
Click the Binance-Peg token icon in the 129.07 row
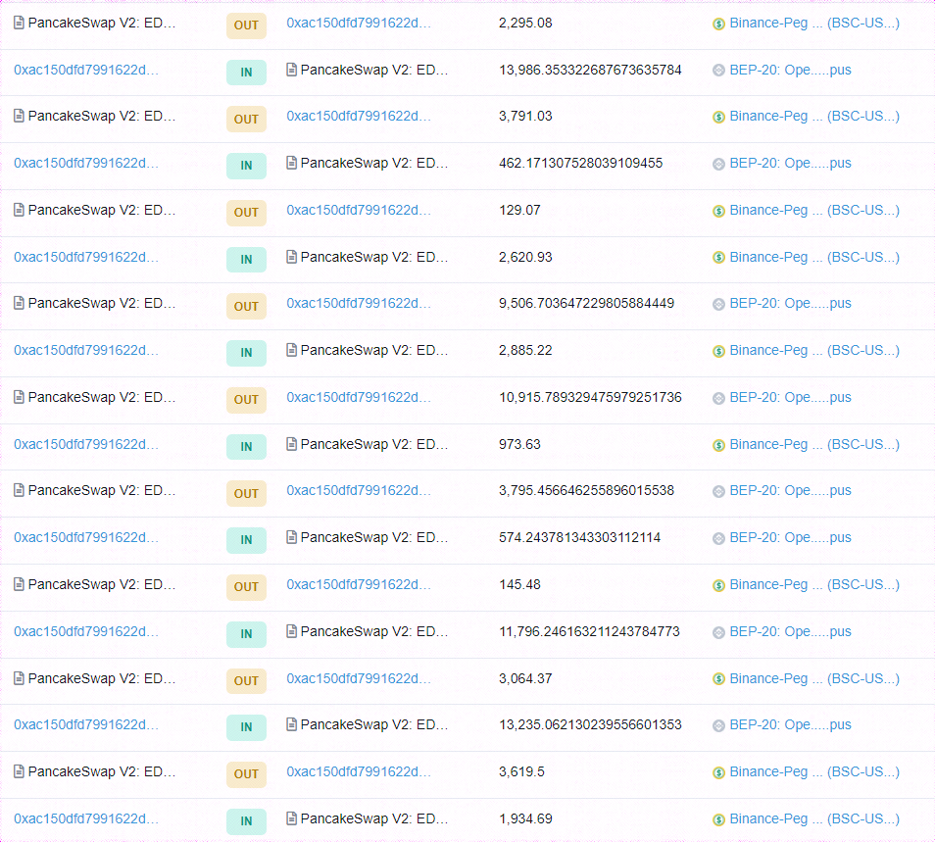tap(718, 211)
